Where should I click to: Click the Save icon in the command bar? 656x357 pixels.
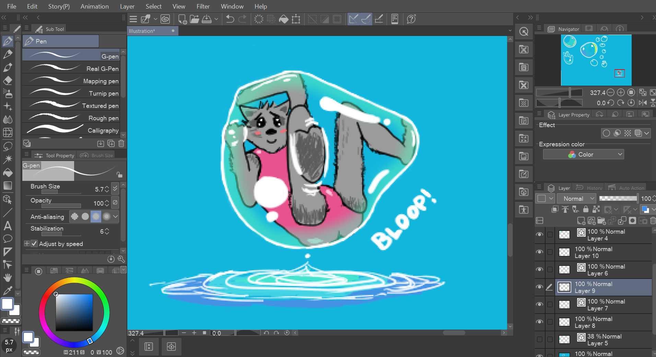tap(207, 19)
